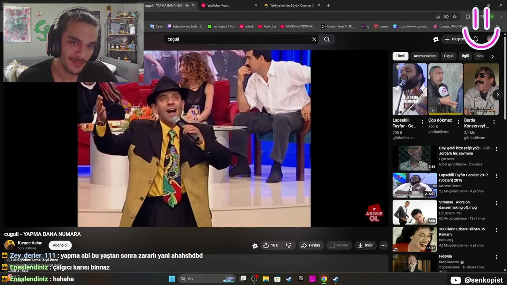Select the Tümü filter chip

(400, 56)
